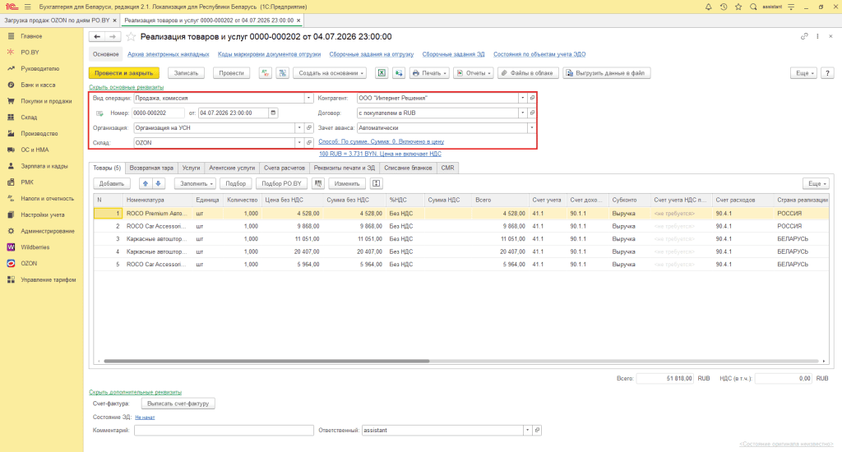Image resolution: width=842 pixels, height=452 pixels.
Task: Open the Печать dropdown menu
Action: click(x=429, y=73)
